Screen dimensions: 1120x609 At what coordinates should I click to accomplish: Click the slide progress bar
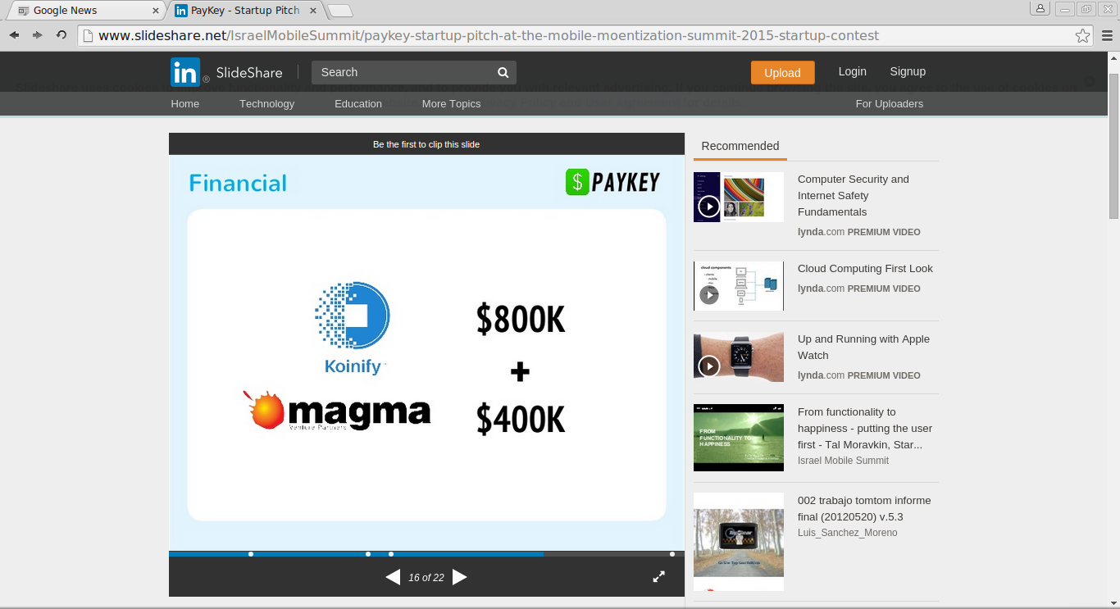coord(426,554)
